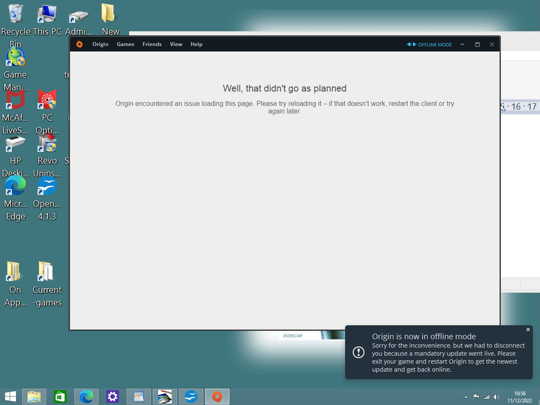This screenshot has width=540, height=405.
Task: Open the volume speaker tray icon
Action: coord(497,397)
